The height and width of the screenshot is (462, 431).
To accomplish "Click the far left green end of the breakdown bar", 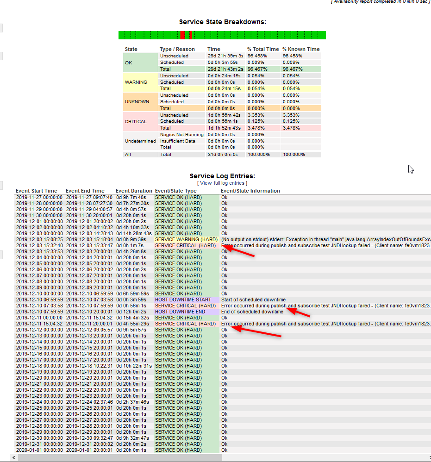I will tap(121, 35).
